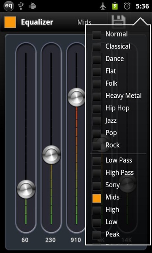152x253 pixels.
Task: Select the Jazz preset checkbox
Action: tap(97, 121)
